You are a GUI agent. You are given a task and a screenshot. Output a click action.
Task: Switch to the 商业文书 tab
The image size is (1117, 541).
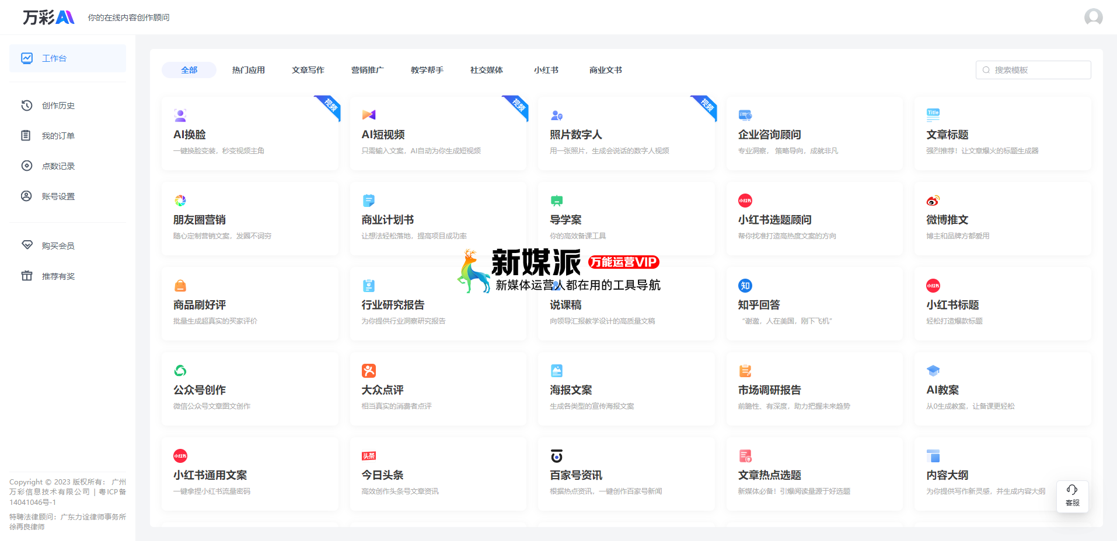pyautogui.click(x=606, y=70)
